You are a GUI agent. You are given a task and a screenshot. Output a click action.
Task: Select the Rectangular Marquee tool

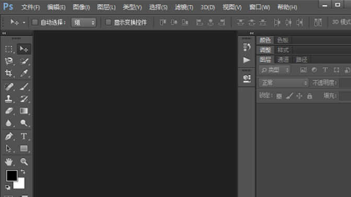point(8,49)
